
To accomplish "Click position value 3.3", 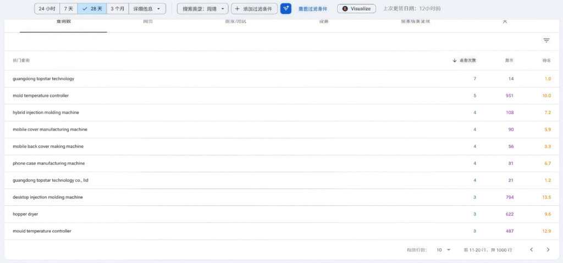I will 548,147.
